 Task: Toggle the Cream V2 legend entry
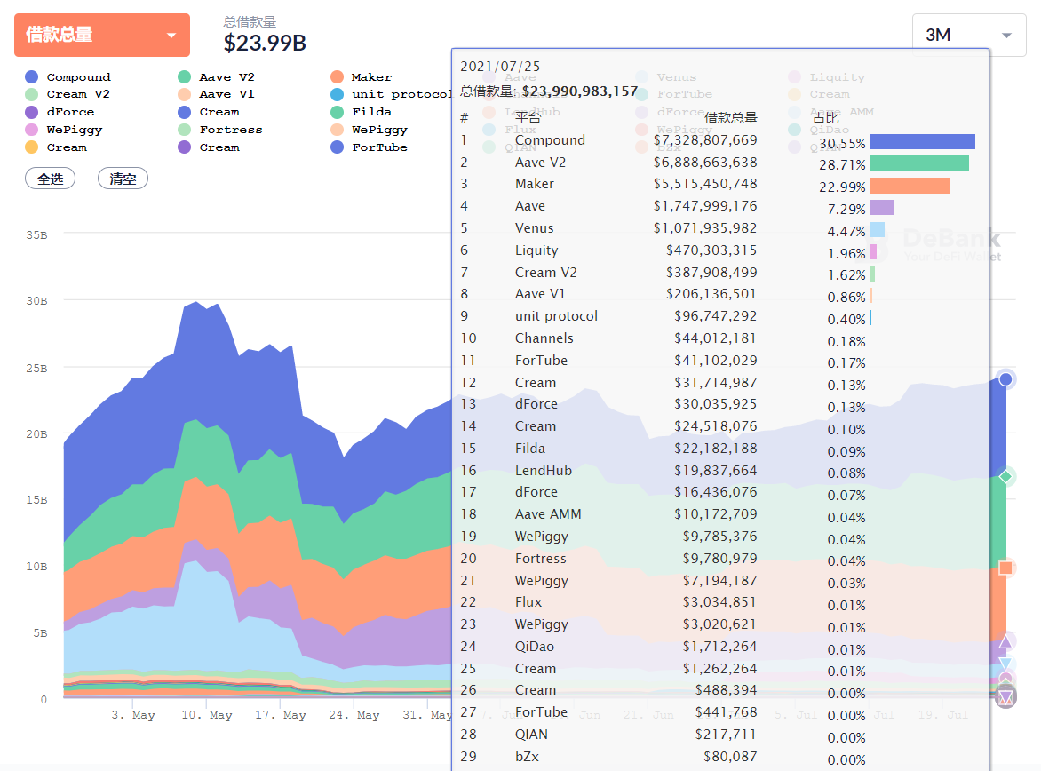pyautogui.click(x=68, y=94)
